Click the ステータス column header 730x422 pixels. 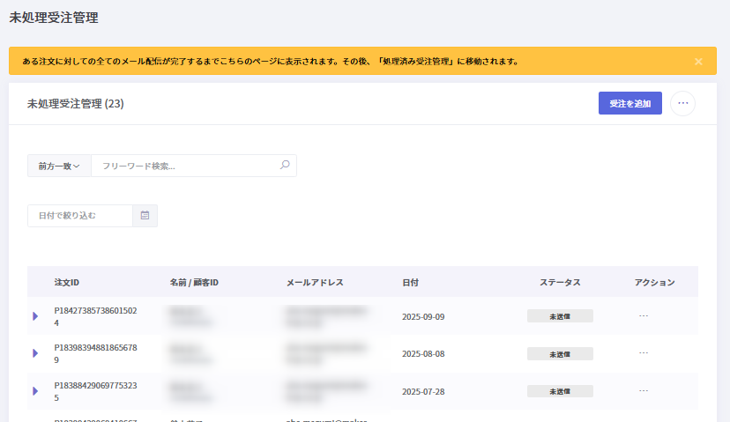[x=560, y=282]
